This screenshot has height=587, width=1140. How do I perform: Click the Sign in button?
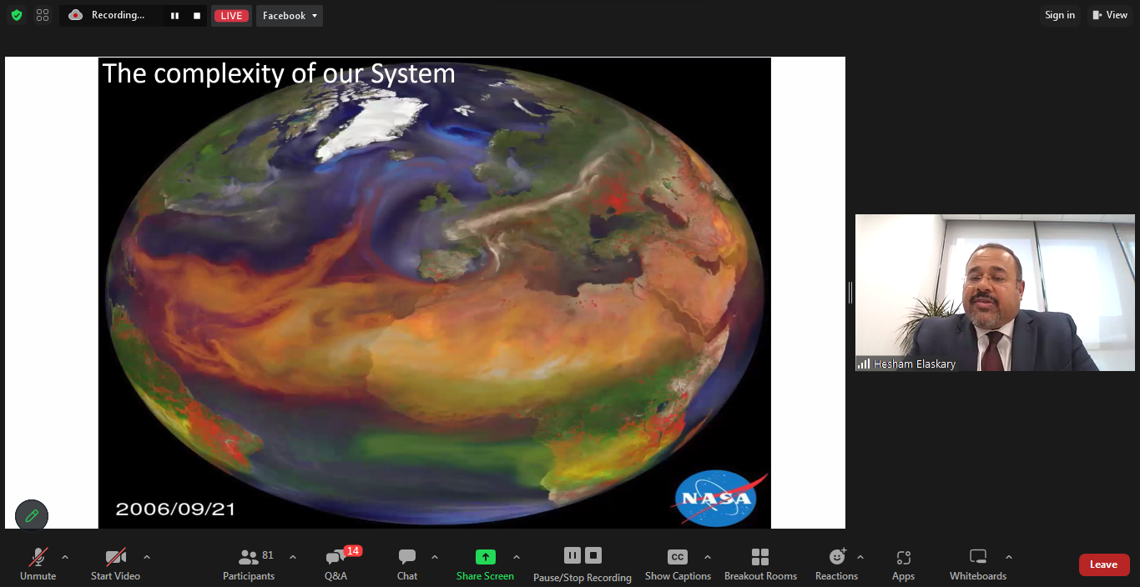(1060, 15)
